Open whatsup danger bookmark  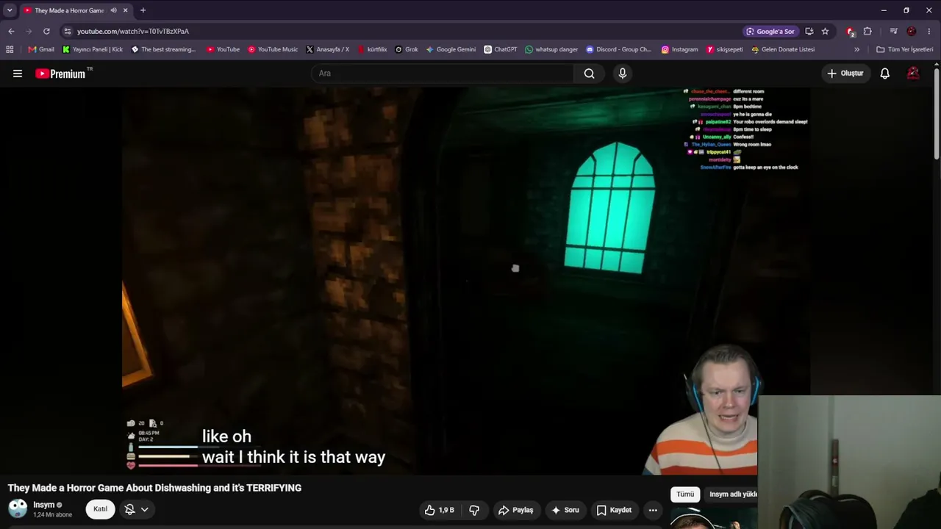point(551,49)
